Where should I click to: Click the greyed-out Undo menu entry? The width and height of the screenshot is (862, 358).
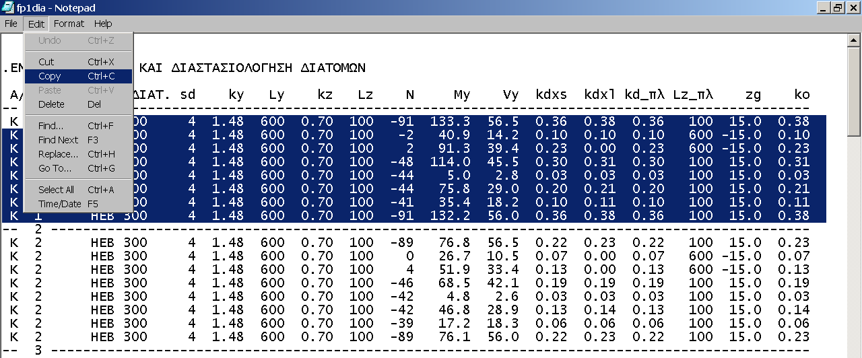click(x=78, y=40)
